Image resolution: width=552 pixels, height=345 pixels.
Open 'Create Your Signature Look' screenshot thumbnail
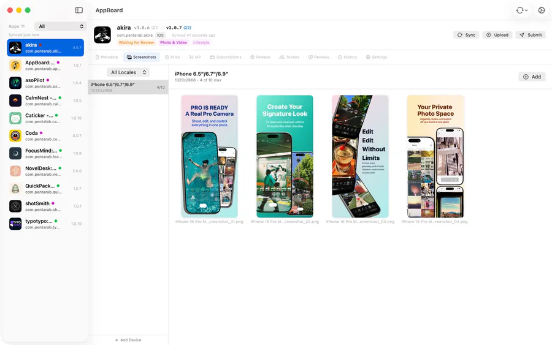click(285, 156)
